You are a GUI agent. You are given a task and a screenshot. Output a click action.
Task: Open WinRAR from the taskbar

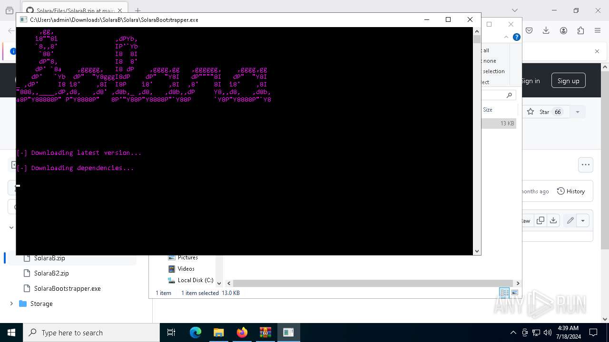[x=265, y=332]
